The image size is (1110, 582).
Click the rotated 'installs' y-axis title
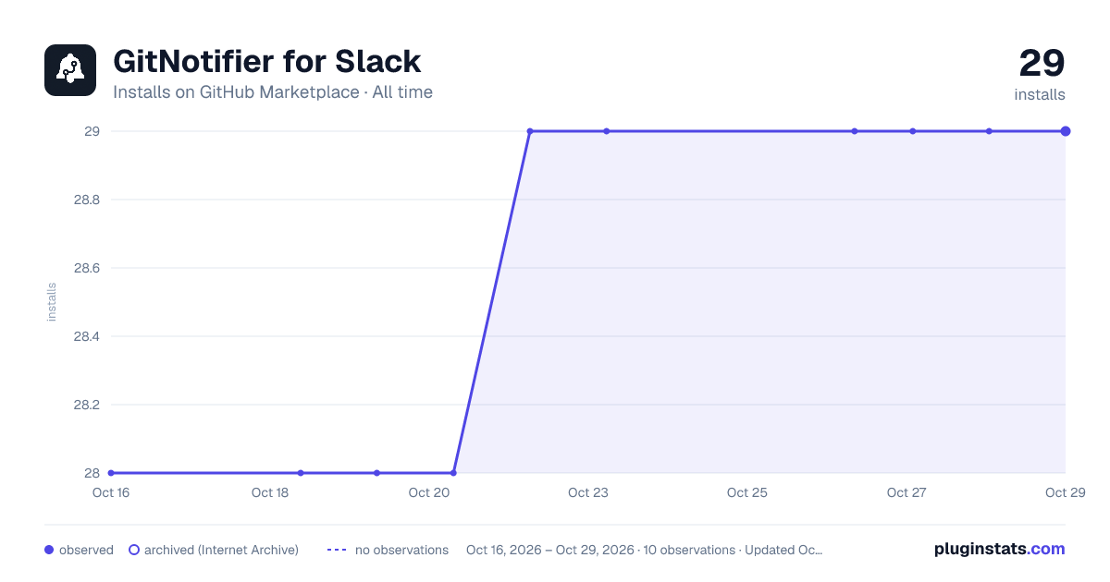coord(52,302)
